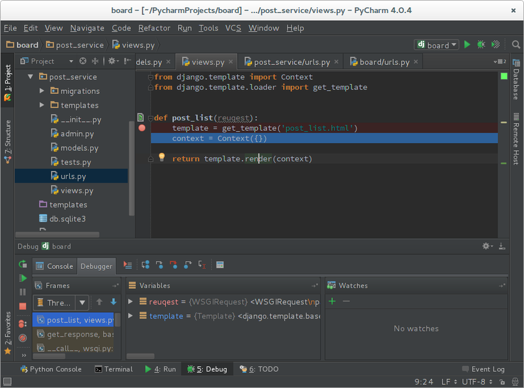Open the Python Console tool window
This screenshot has width=524, height=388.
tap(51, 369)
